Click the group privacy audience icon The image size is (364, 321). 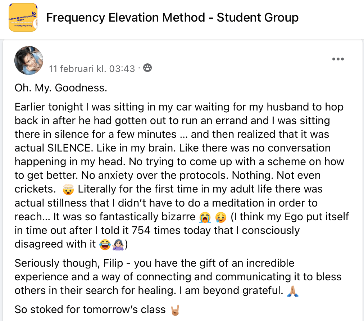click(147, 68)
